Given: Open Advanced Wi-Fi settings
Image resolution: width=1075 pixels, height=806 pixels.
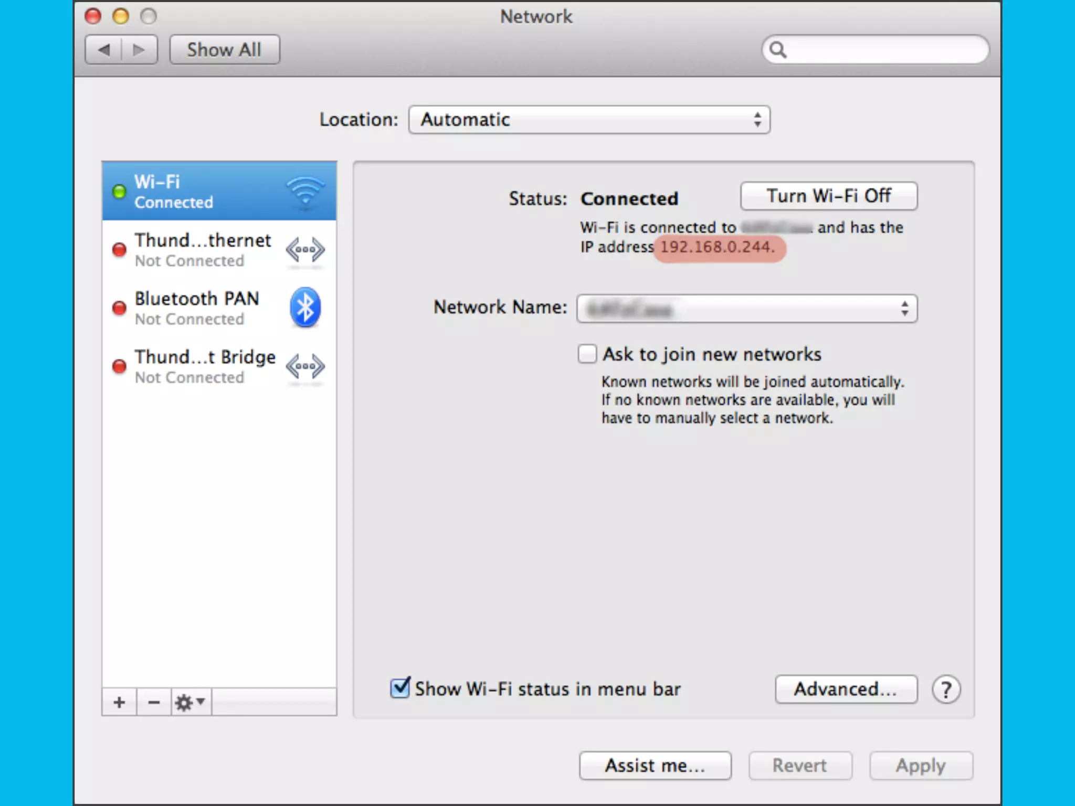Looking at the screenshot, I should click(846, 689).
